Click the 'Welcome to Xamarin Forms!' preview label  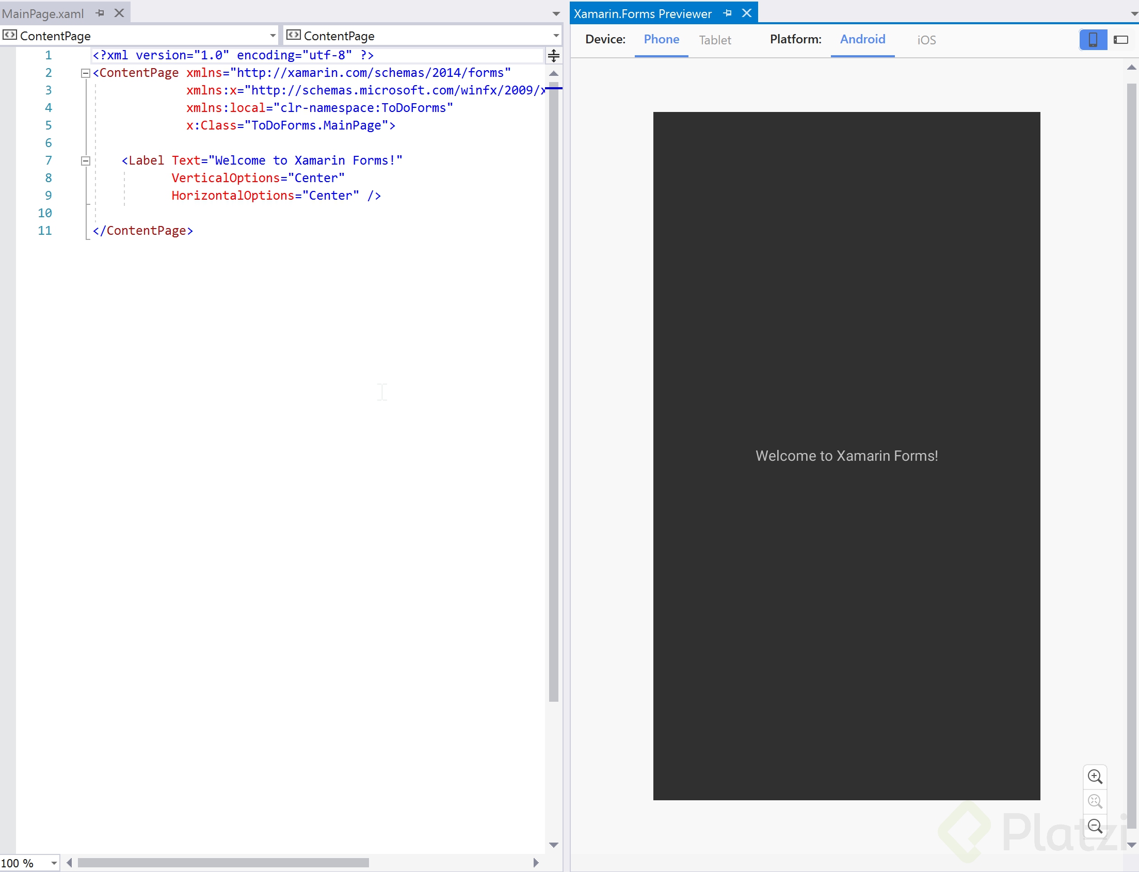point(847,456)
